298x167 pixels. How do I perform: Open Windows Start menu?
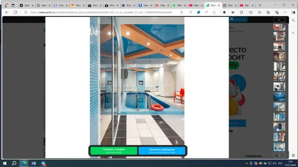coord(4,163)
